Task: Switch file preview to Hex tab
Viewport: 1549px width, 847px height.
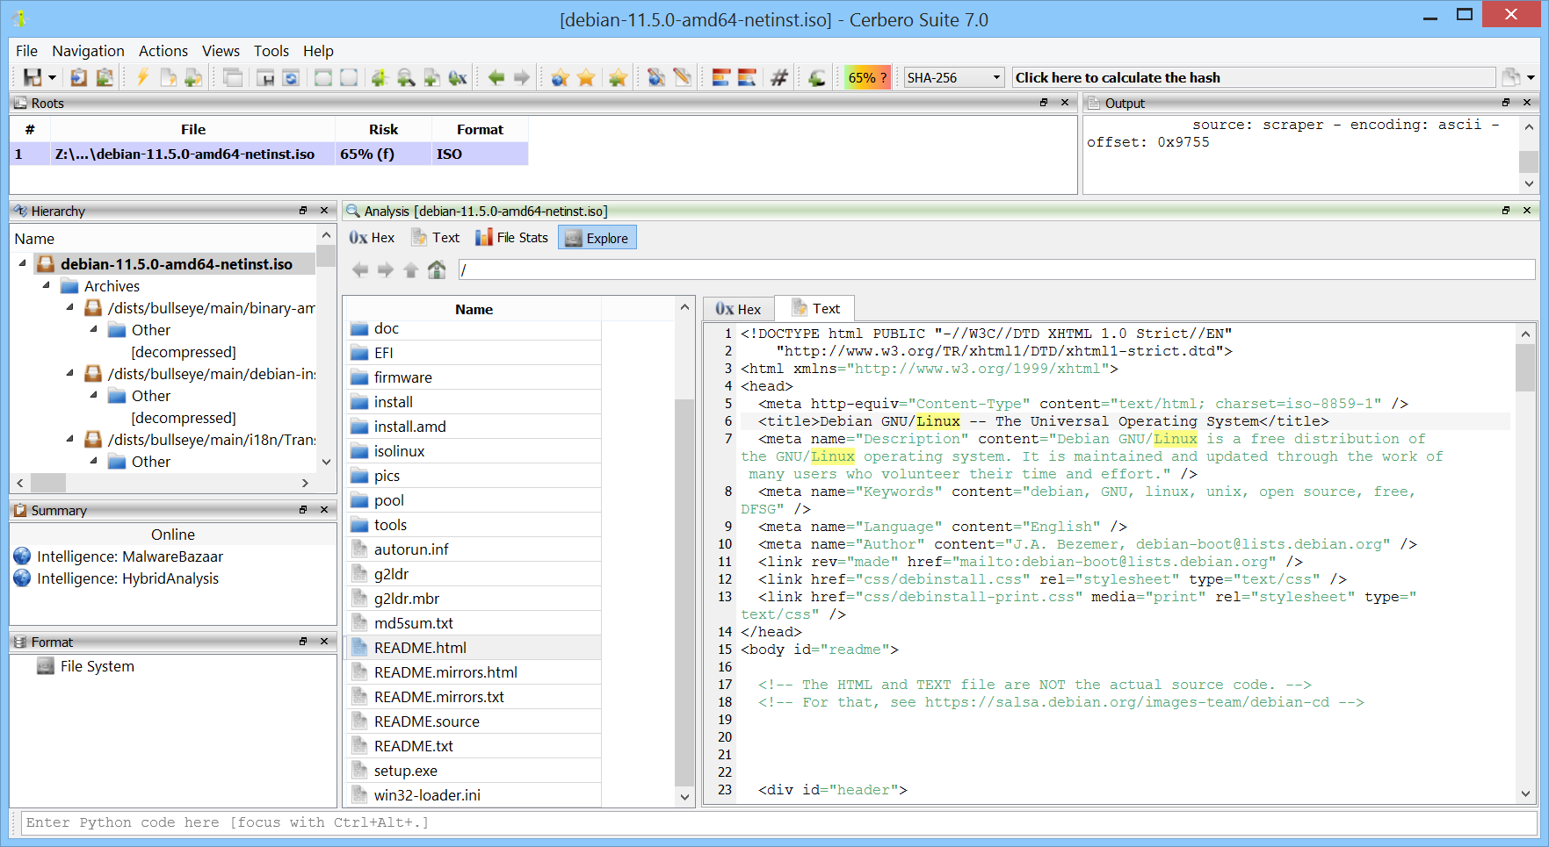Action: coord(738,309)
